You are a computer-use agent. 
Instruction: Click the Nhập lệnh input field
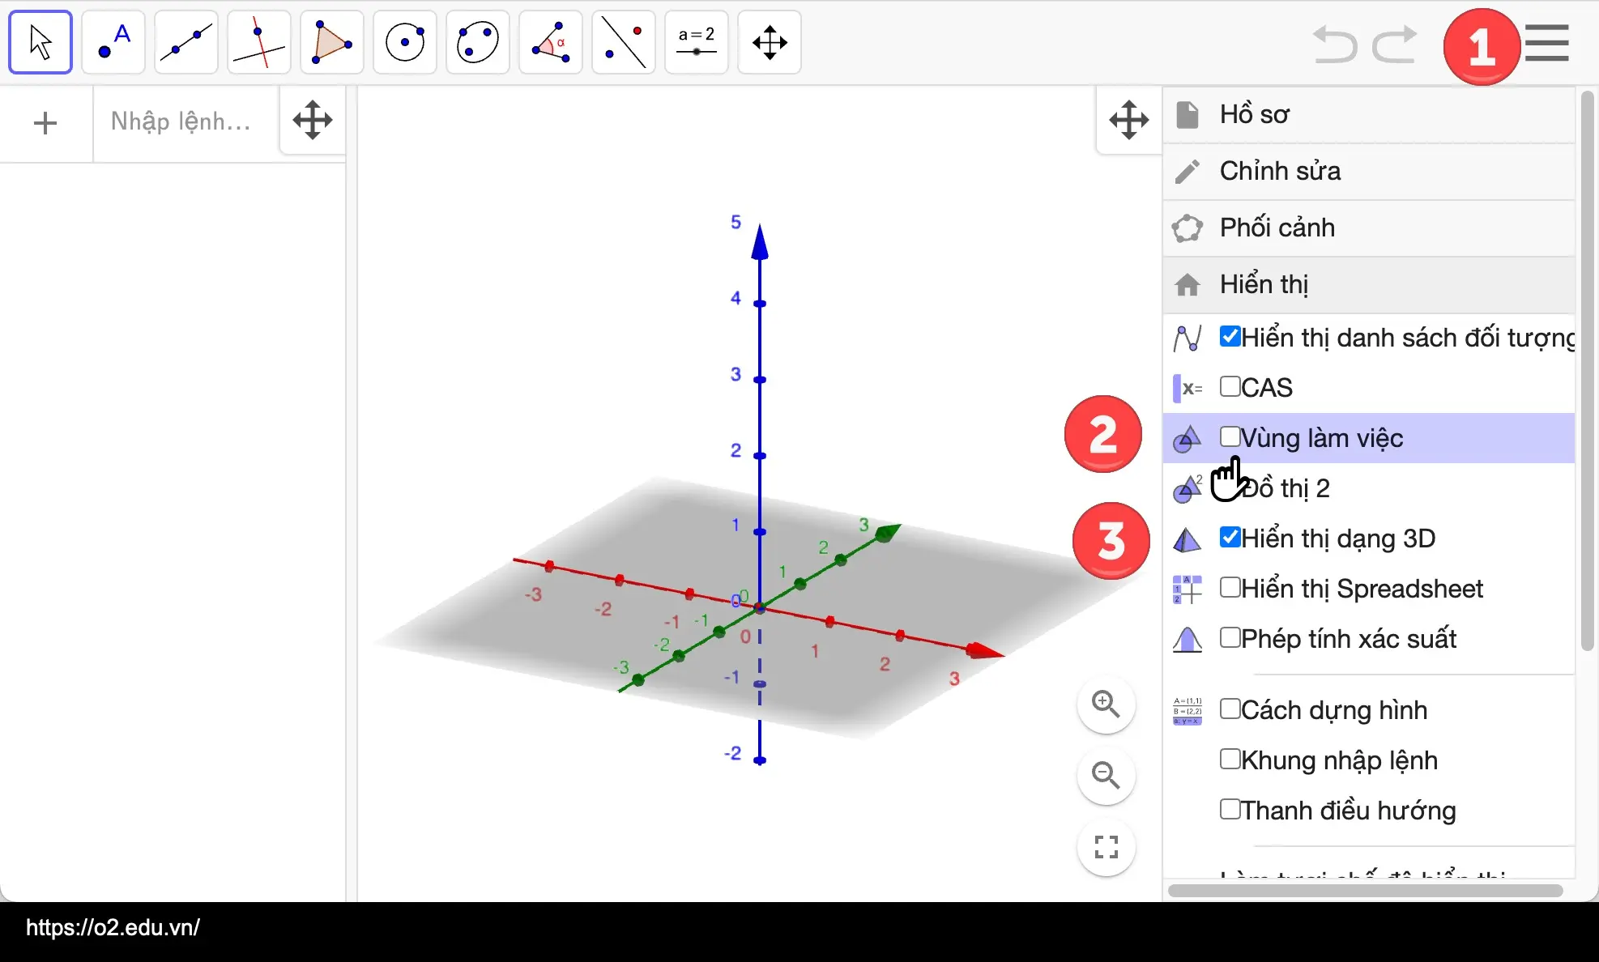(186, 121)
